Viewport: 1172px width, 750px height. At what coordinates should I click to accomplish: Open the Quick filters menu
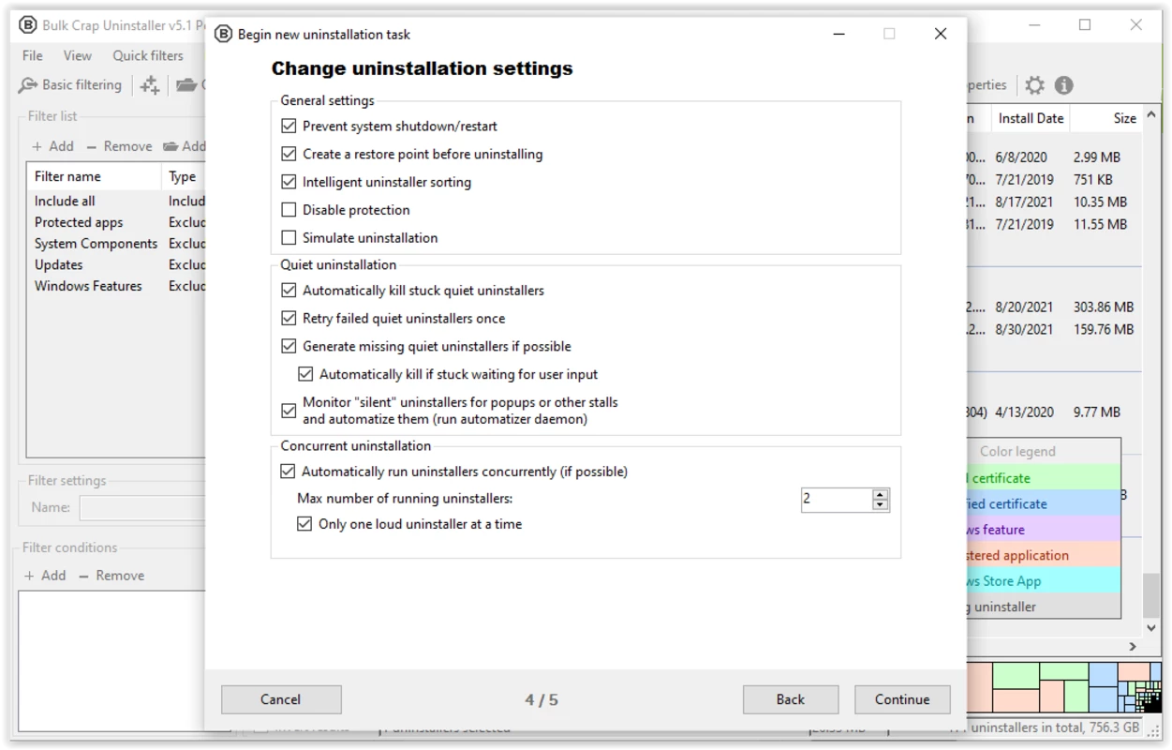click(x=148, y=55)
